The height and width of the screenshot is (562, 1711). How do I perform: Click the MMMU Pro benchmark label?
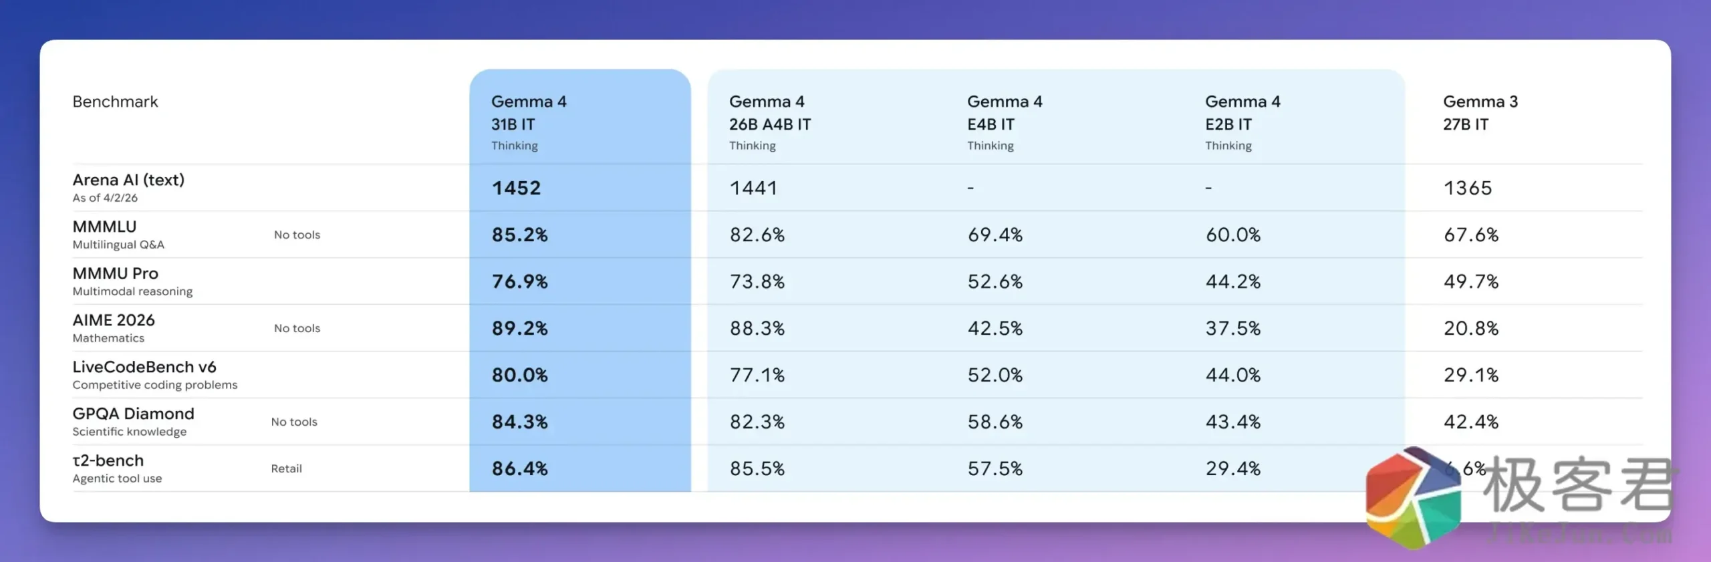(x=115, y=274)
